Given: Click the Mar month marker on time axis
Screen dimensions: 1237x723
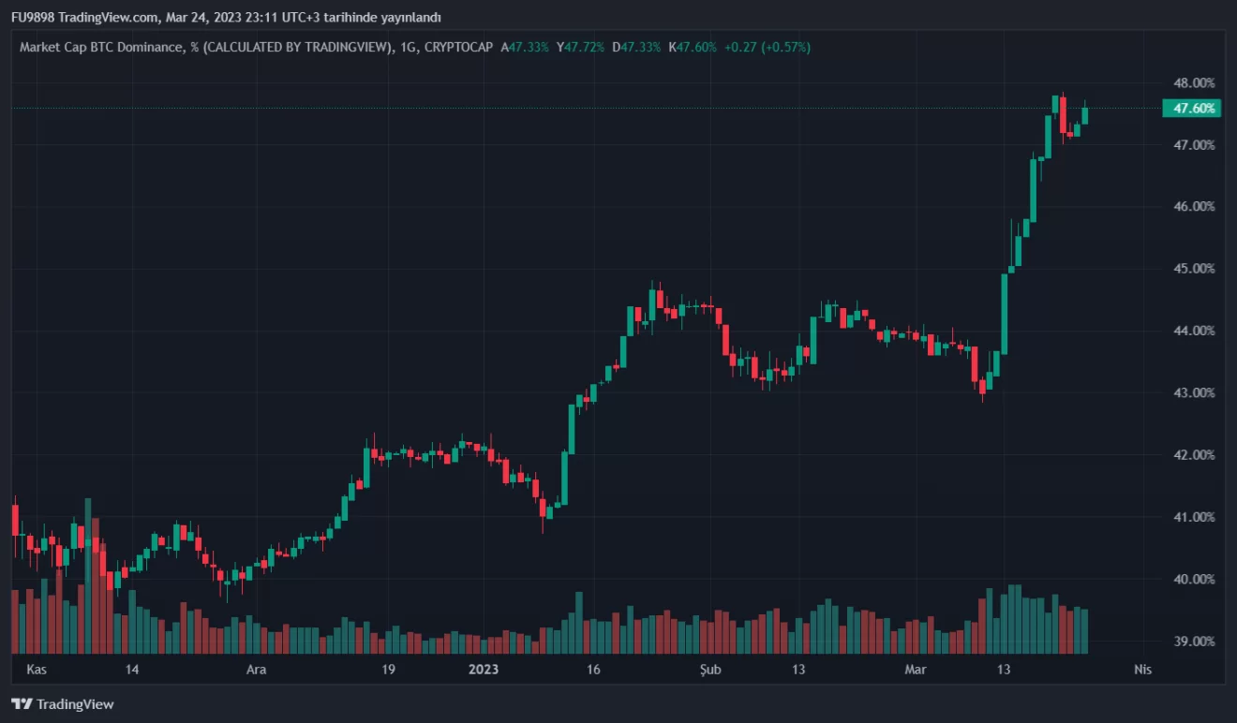Looking at the screenshot, I should pos(915,670).
